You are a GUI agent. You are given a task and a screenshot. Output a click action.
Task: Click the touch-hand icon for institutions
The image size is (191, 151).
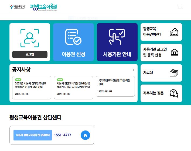pyautogui.click(x=117, y=37)
